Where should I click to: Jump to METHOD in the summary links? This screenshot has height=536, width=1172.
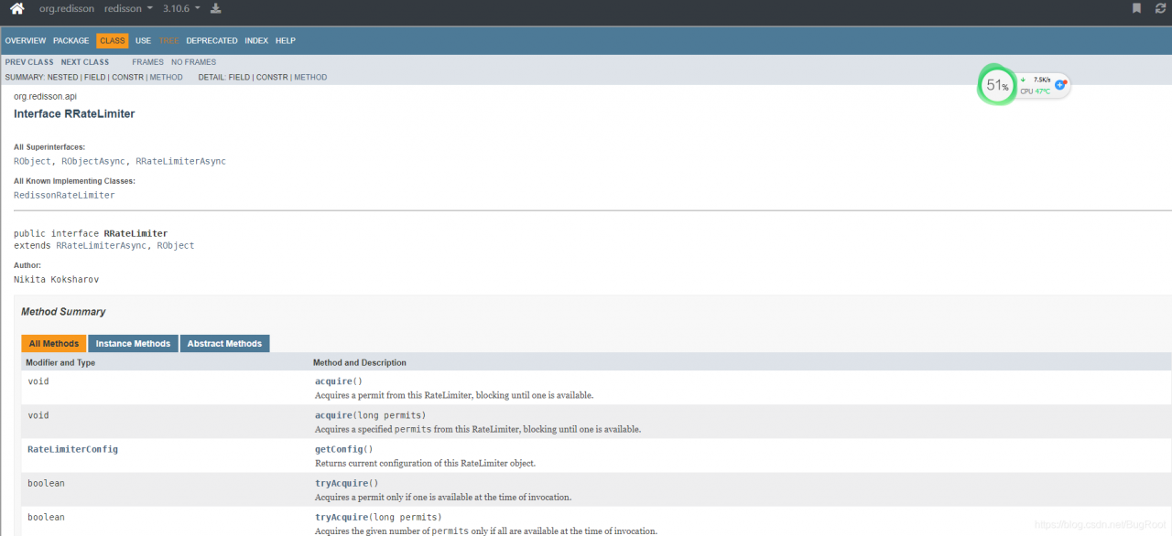pos(166,78)
